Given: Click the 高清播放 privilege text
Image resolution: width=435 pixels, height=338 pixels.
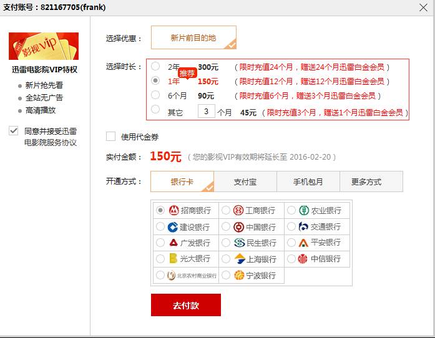Looking at the screenshot, I should click(x=41, y=110).
